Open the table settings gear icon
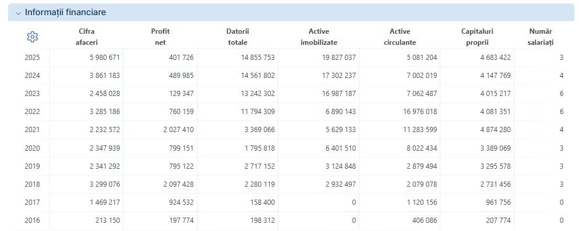The height and width of the screenshot is (231, 579). [33, 37]
